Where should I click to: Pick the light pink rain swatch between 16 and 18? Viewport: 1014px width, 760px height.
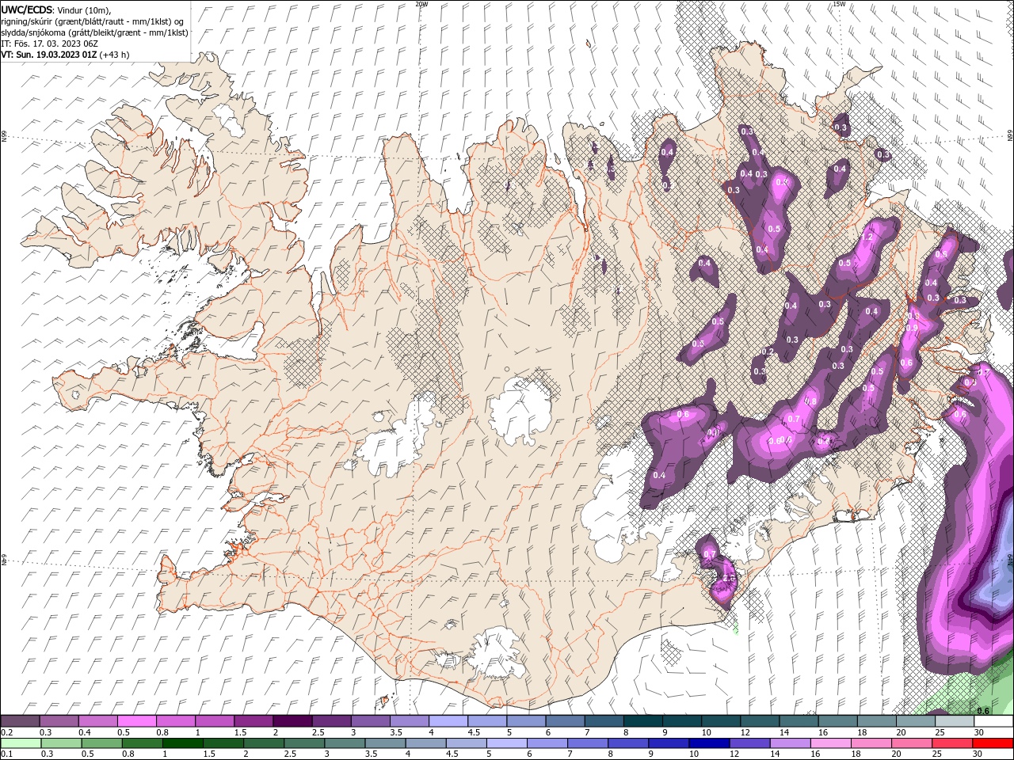830,743
